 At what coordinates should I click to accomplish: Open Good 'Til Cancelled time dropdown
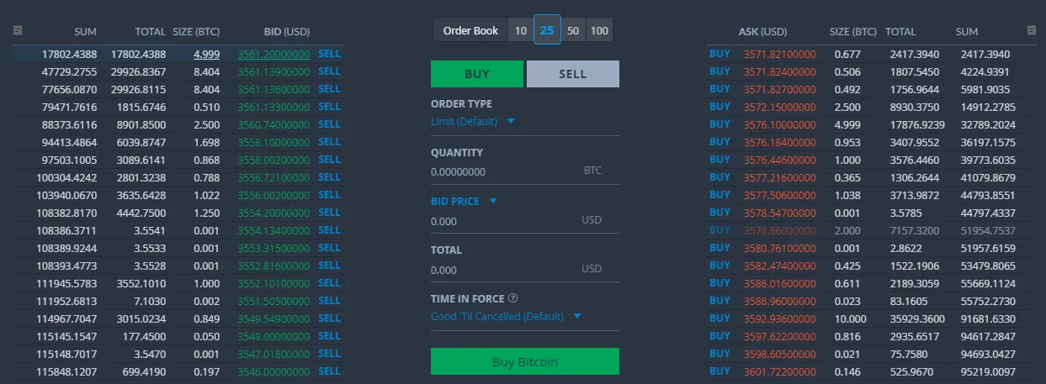click(x=506, y=316)
